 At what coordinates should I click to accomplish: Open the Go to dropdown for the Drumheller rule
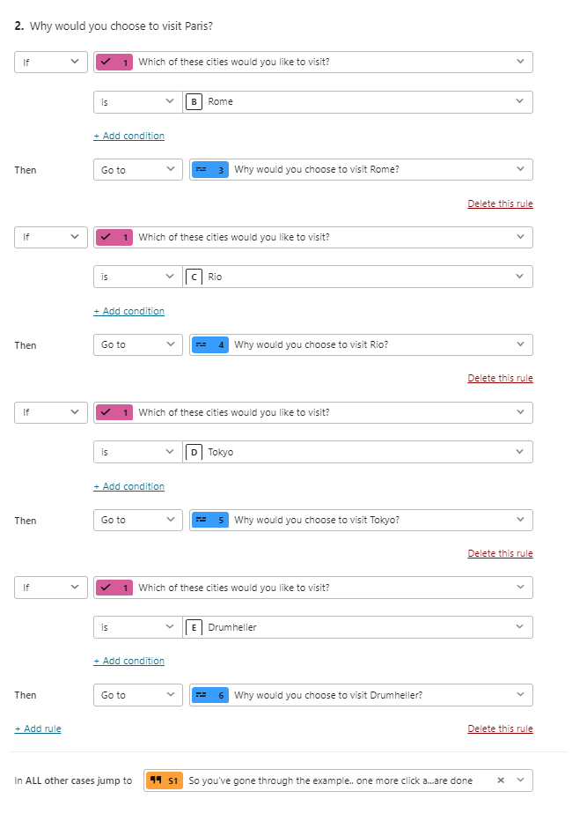137,695
